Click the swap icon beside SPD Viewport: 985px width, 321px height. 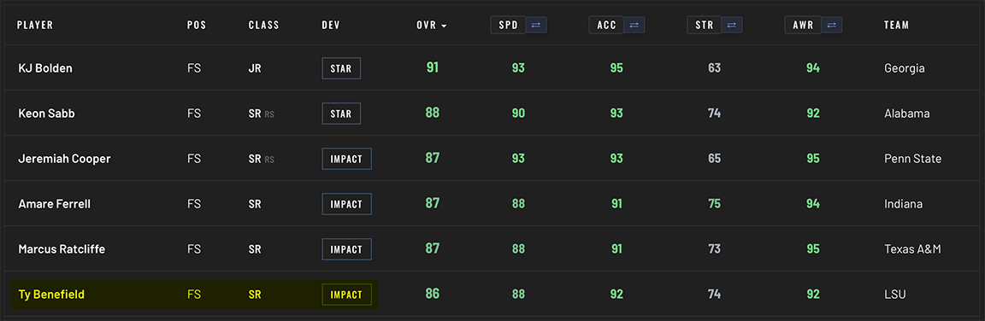[536, 25]
